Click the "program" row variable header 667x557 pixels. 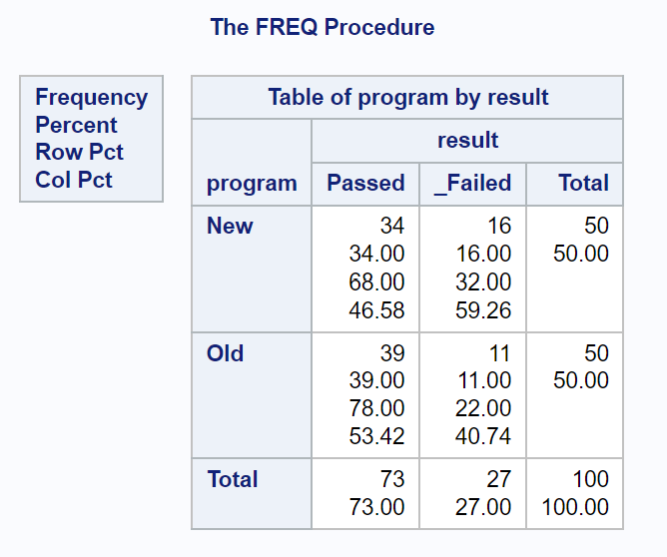252,184
